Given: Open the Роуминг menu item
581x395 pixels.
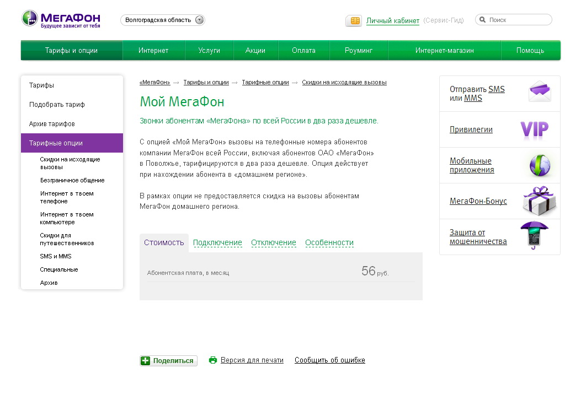Looking at the screenshot, I should pos(359,51).
